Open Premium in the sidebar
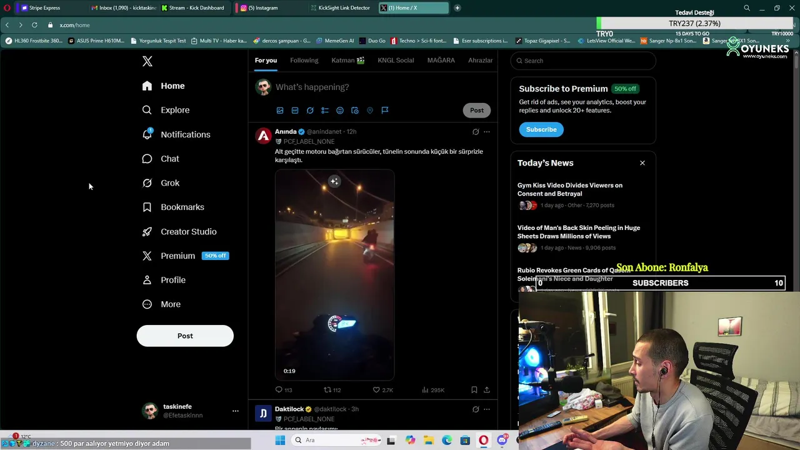This screenshot has height=450, width=800. point(186,256)
